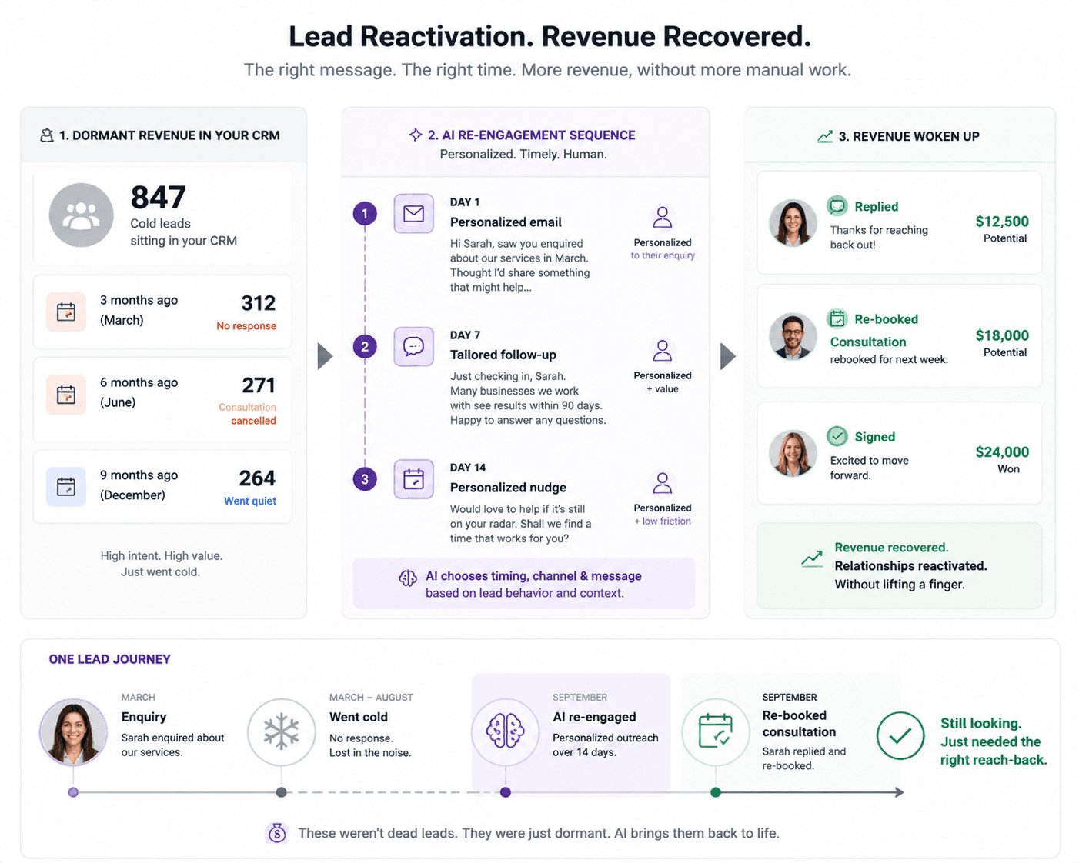Click the Personalized email heading

(x=506, y=222)
